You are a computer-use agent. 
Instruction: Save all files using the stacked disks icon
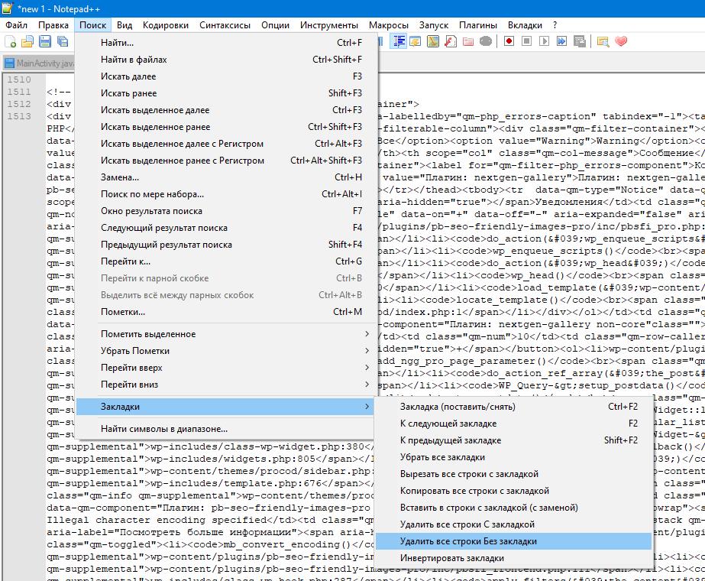[x=63, y=41]
